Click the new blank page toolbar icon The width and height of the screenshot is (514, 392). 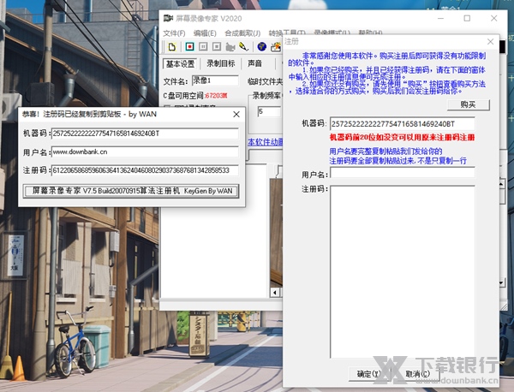[x=171, y=46]
